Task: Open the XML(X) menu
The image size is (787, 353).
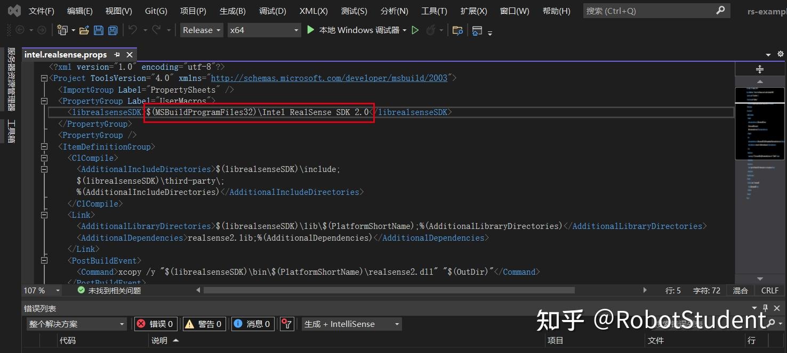Action: click(x=314, y=11)
